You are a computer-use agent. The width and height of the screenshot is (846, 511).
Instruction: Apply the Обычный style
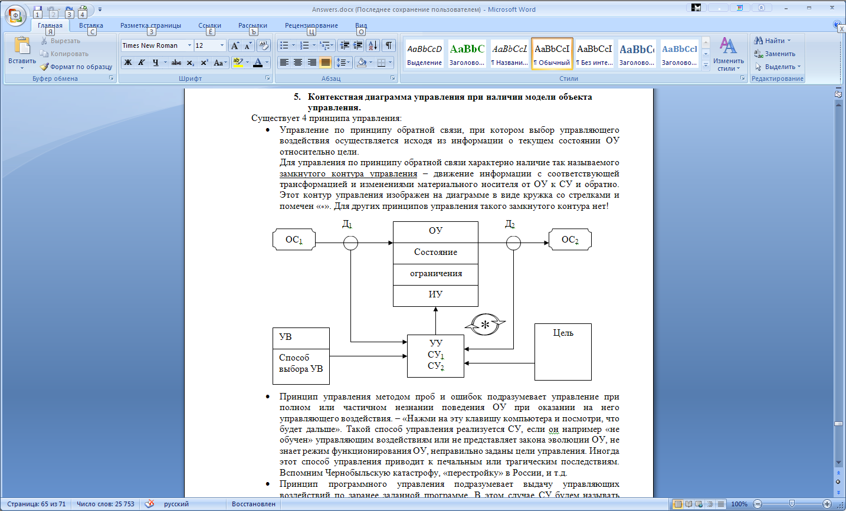(x=552, y=54)
